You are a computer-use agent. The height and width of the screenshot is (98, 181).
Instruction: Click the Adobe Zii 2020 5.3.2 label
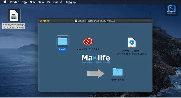pyautogui.click(x=88, y=49)
